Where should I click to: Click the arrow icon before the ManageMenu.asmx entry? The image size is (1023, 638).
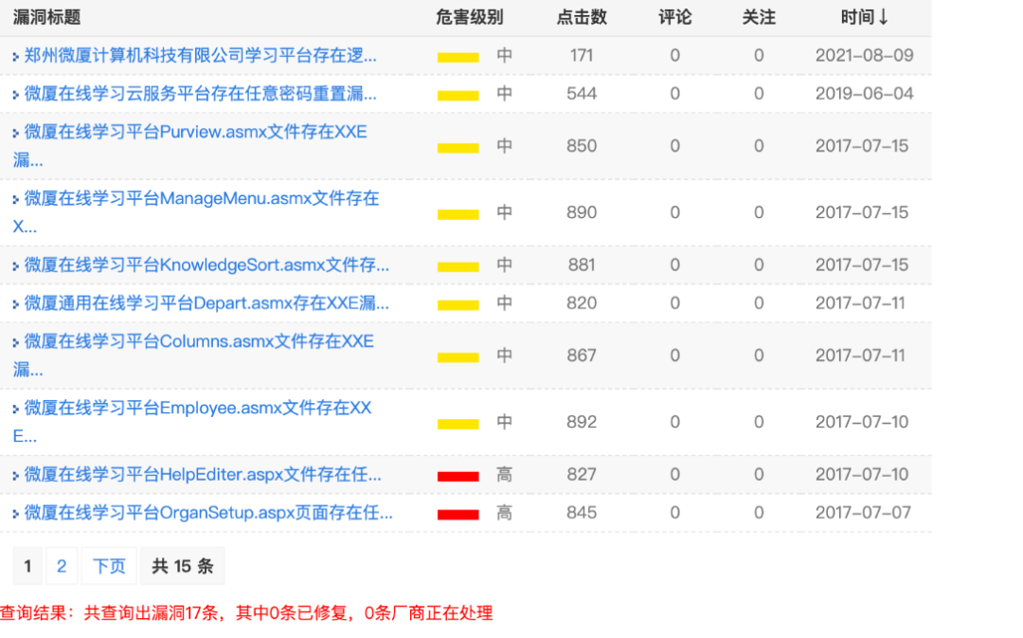tap(14, 199)
